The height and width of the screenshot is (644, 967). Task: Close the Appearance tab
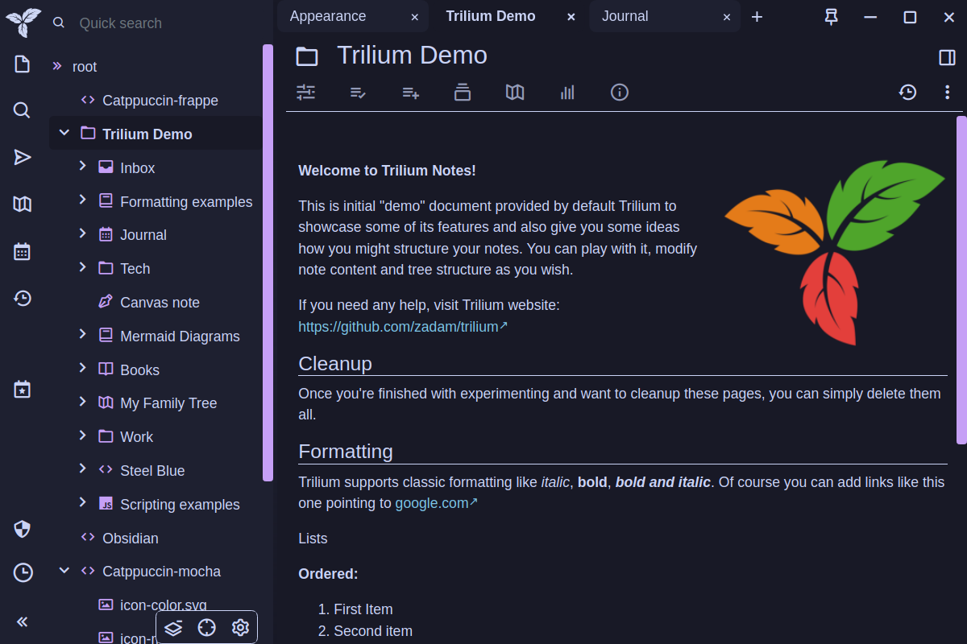[x=414, y=17]
